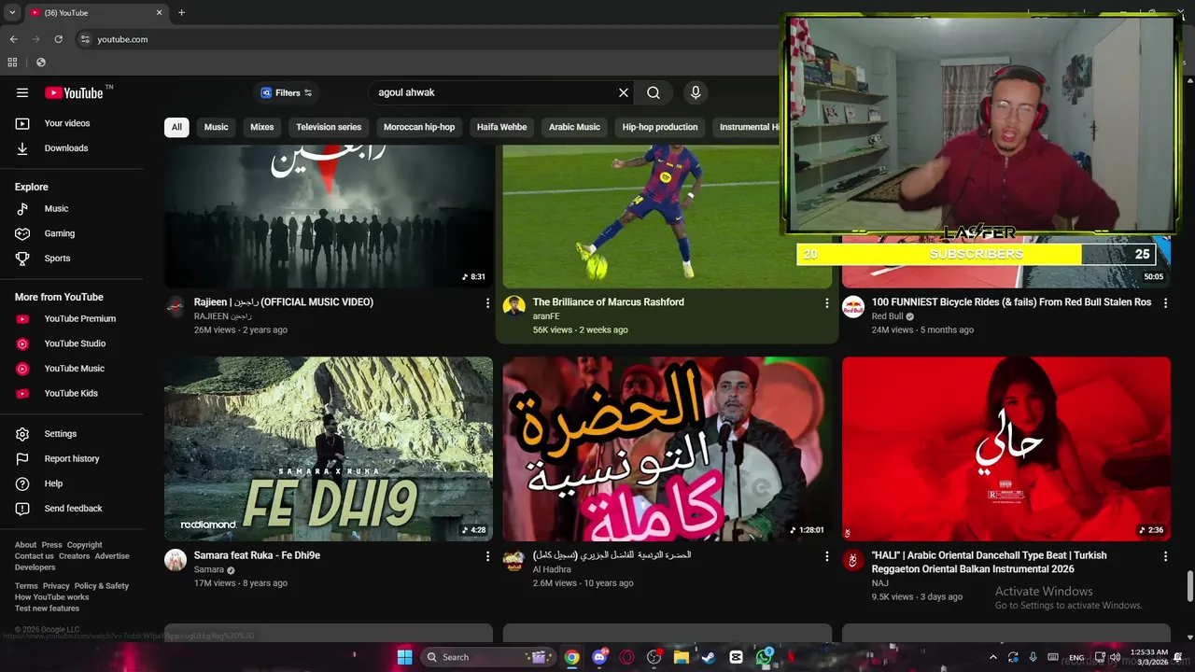Select the Music filter chip
This screenshot has height=672, width=1195.
tap(217, 127)
